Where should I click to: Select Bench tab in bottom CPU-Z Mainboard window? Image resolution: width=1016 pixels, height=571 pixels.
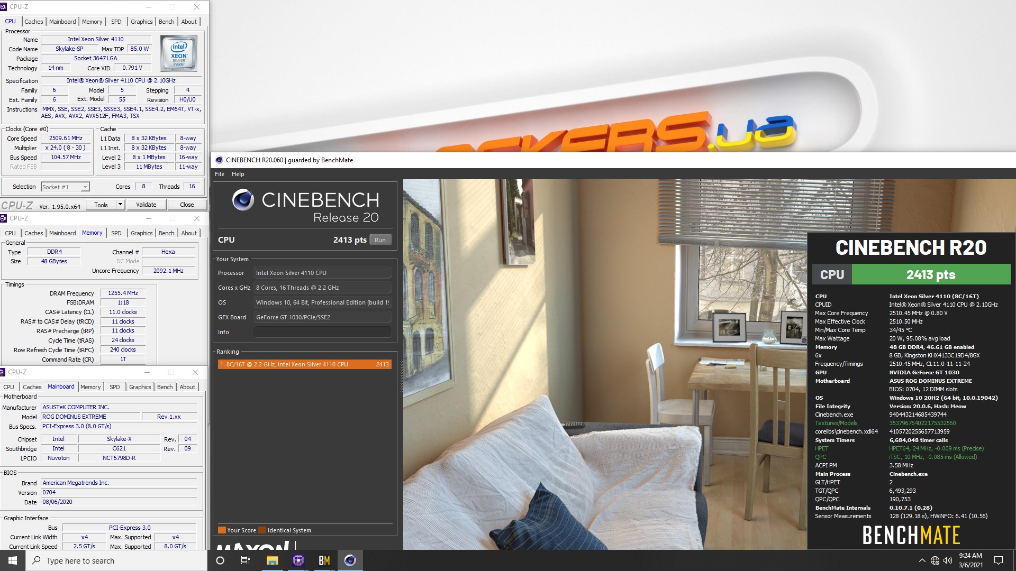point(165,387)
